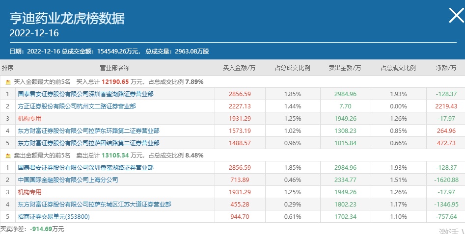This screenshot has height=234, width=465.
Task: Open 东方财富拉萨东环路第二证券营业部 link
Action: coord(88,130)
